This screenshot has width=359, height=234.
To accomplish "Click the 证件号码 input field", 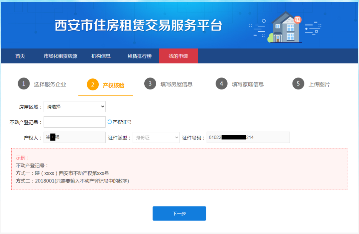I will [248, 138].
